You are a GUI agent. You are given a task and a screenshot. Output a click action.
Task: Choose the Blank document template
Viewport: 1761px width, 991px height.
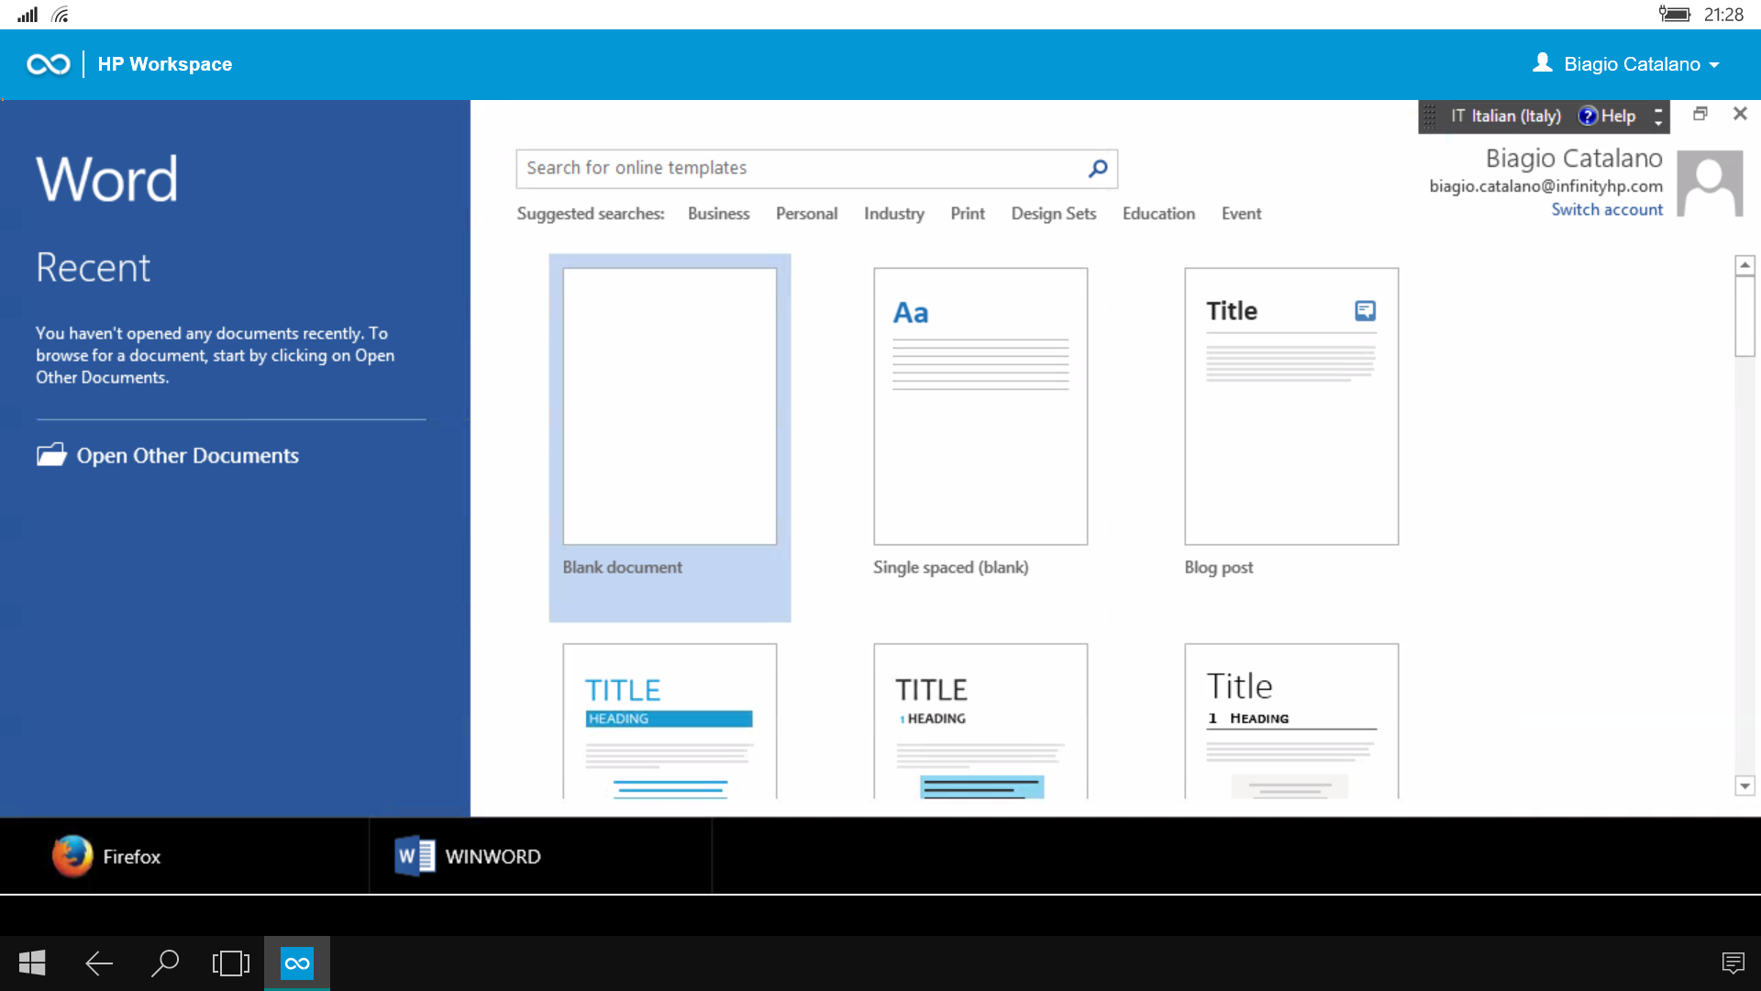(x=670, y=438)
